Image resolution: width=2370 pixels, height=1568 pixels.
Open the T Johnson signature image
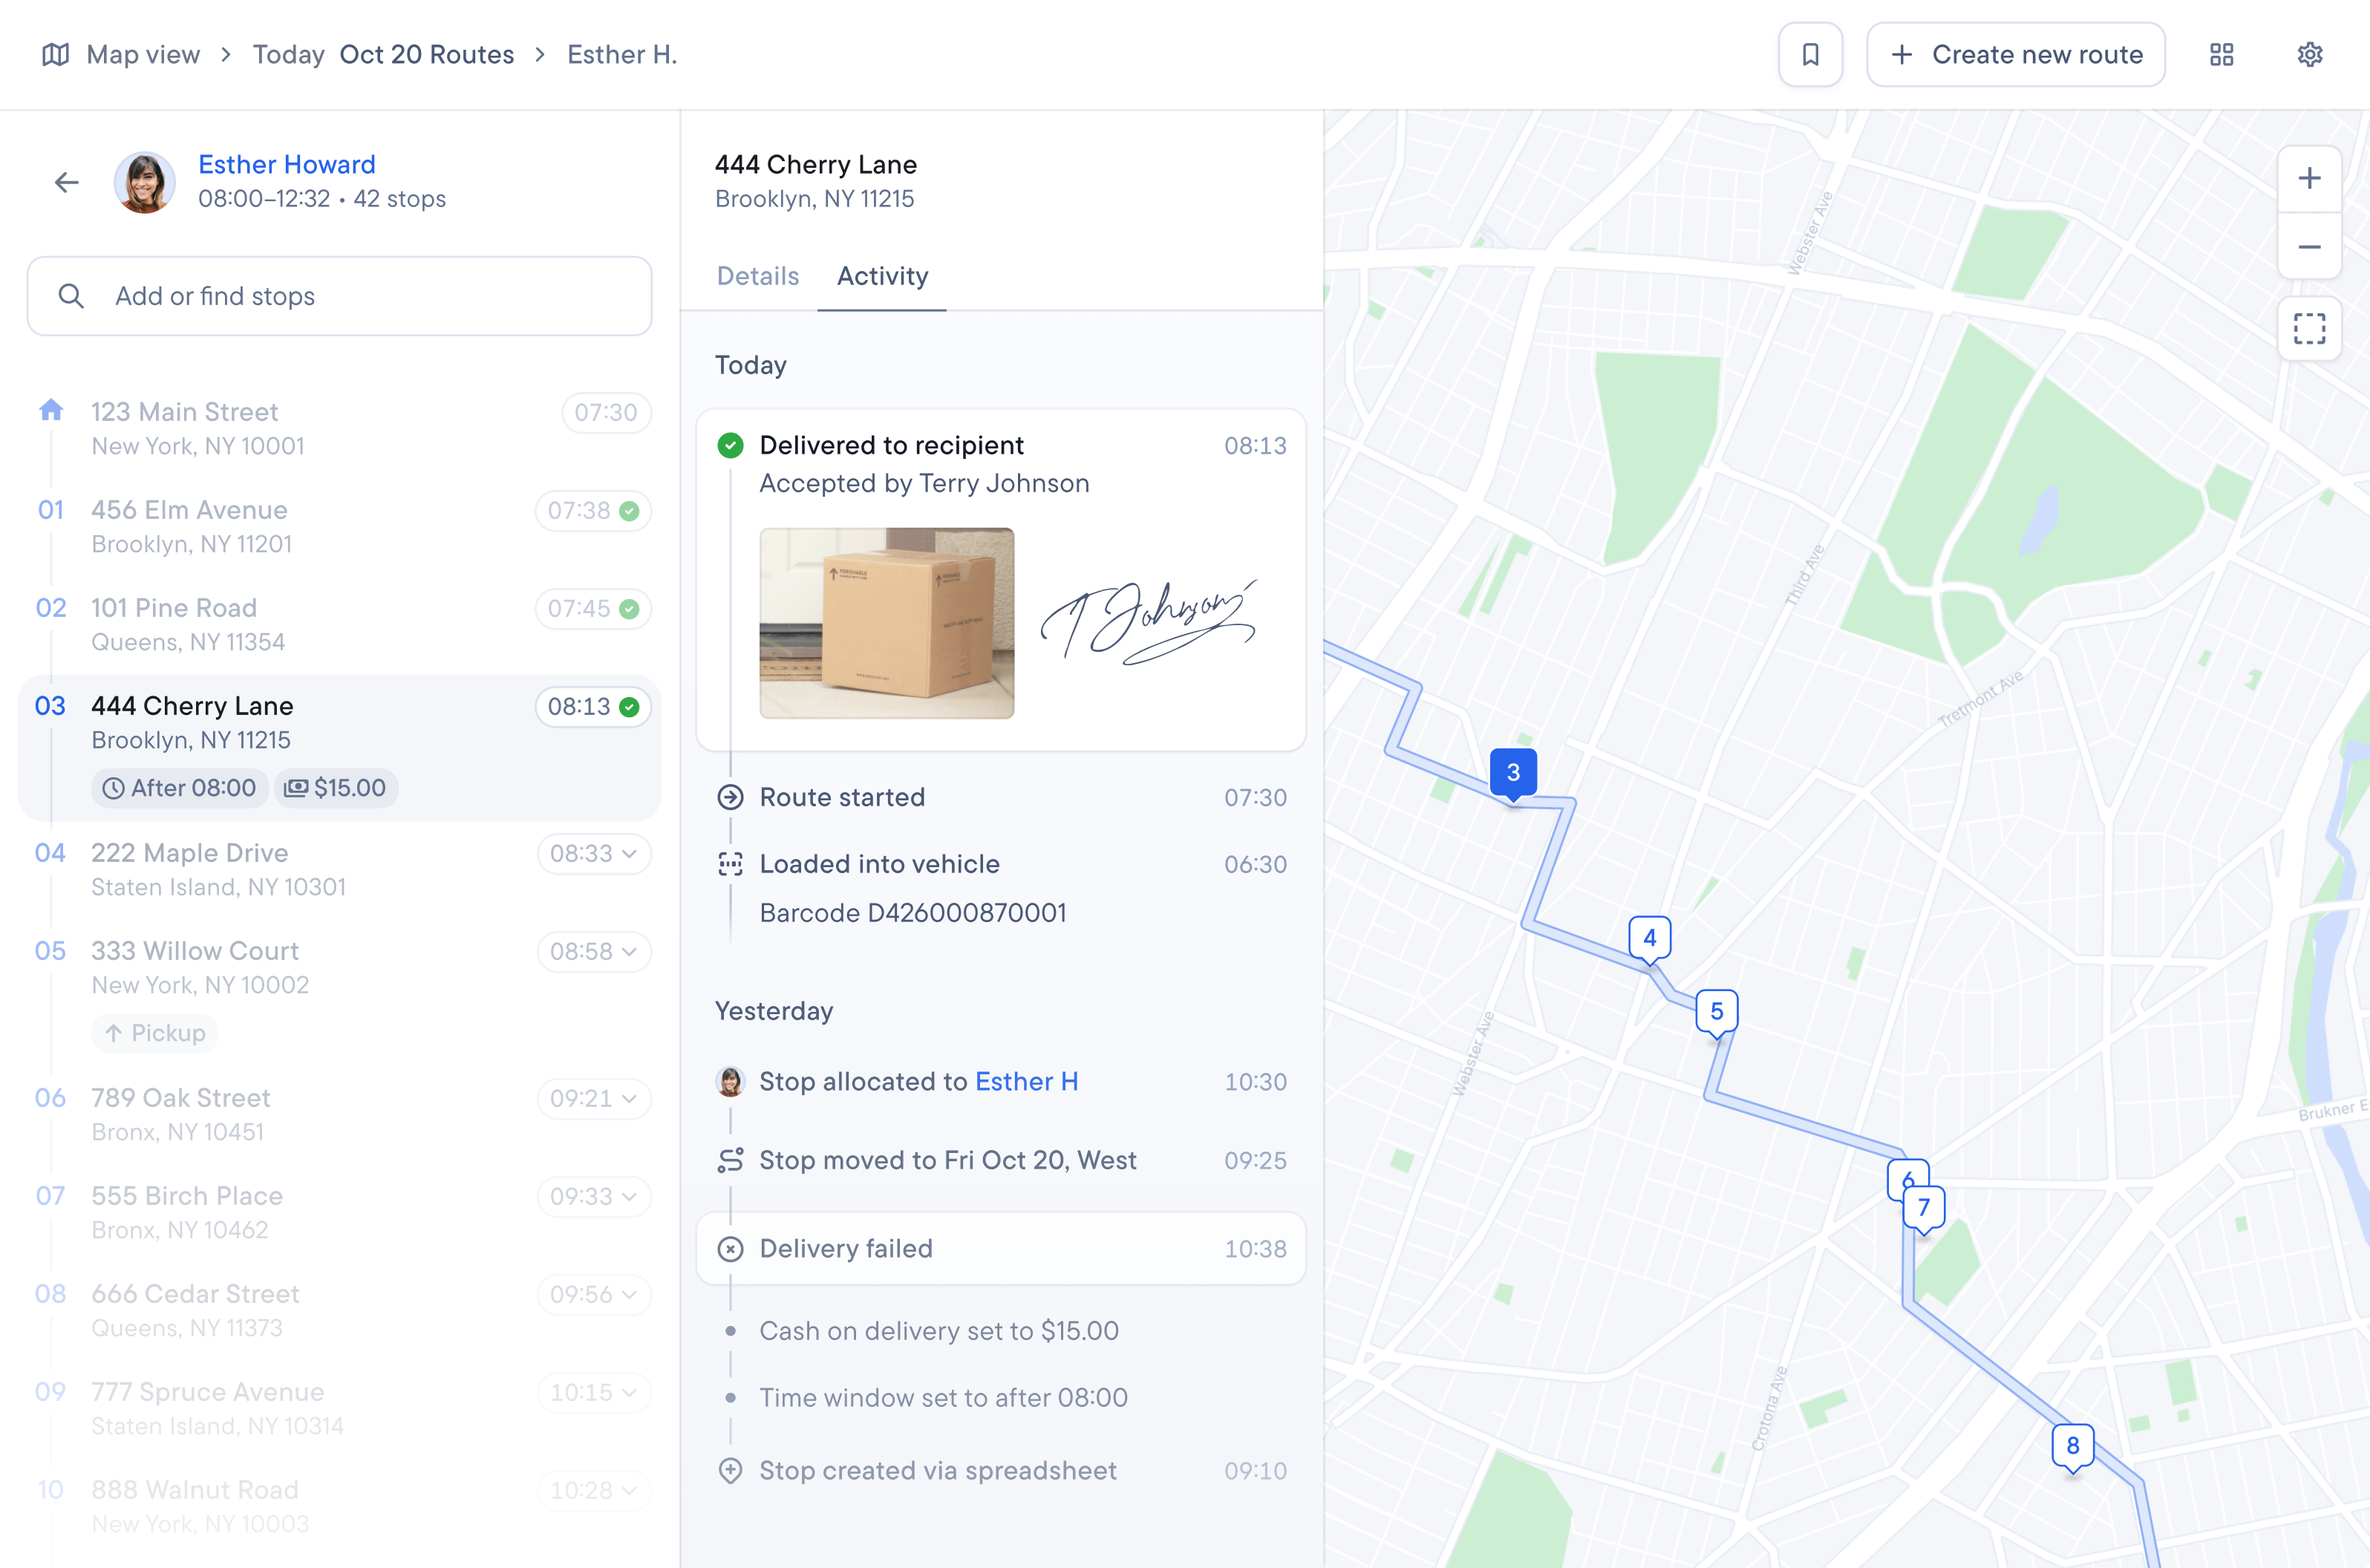1149,623
